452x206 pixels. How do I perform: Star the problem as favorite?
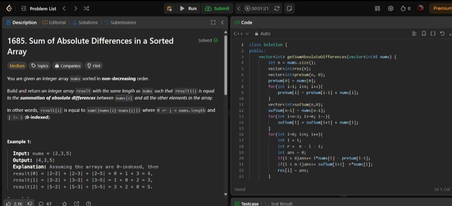(x=65, y=204)
